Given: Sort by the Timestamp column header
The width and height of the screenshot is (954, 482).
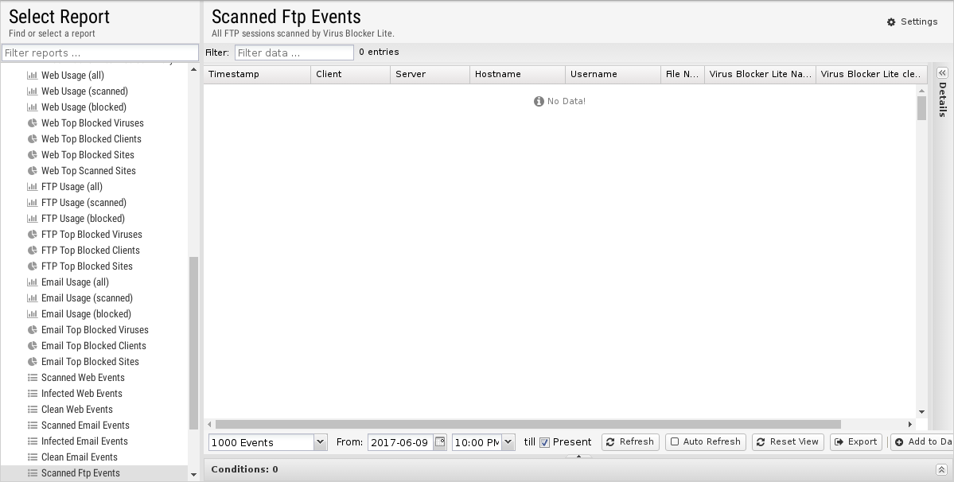Looking at the screenshot, I should coord(256,74).
